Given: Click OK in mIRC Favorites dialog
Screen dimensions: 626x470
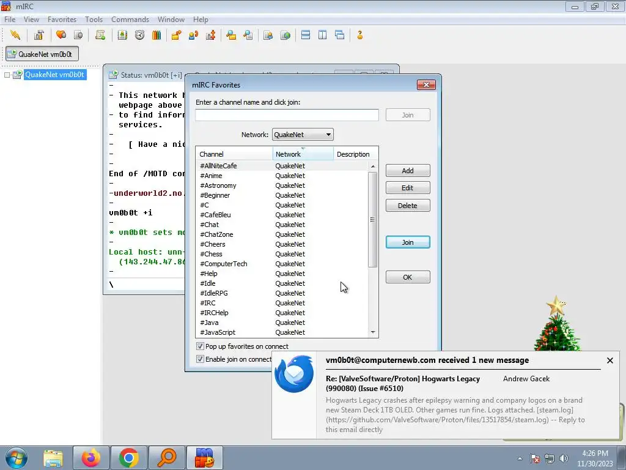Looking at the screenshot, I should tap(408, 277).
